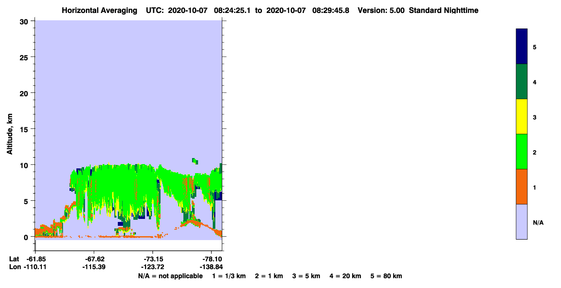
Task: Click latitude value -67.62
Action: [x=94, y=259]
